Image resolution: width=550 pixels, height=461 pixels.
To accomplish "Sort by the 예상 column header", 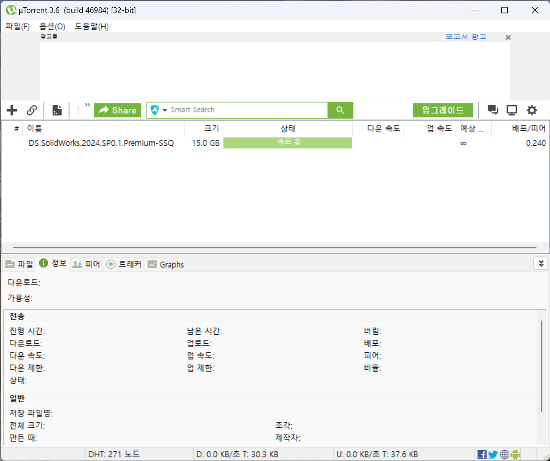I will coord(474,129).
